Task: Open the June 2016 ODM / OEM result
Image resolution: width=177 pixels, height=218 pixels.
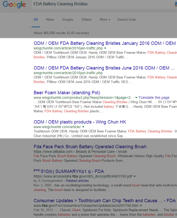Action: coord(104,68)
